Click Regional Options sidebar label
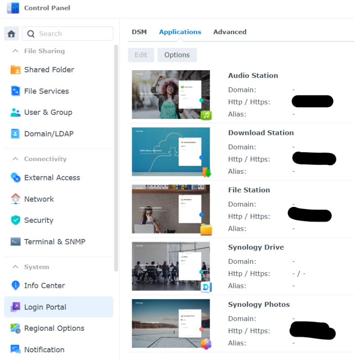The image size is (354, 360). pyautogui.click(x=54, y=328)
